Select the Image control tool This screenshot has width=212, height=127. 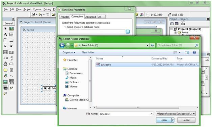coord(5,82)
